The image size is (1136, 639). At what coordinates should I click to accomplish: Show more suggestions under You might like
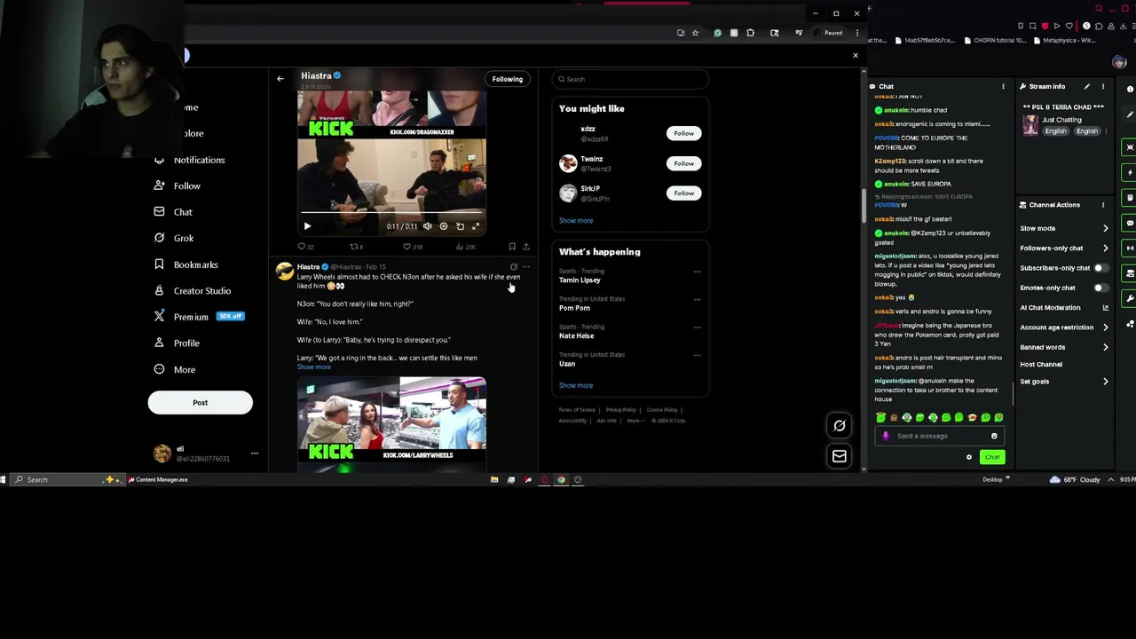(576, 221)
